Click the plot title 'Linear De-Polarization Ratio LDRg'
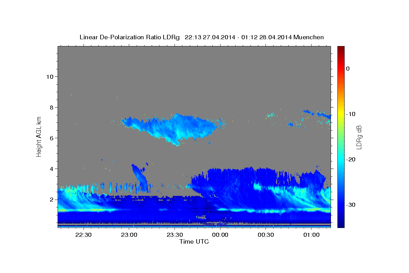 129,37
